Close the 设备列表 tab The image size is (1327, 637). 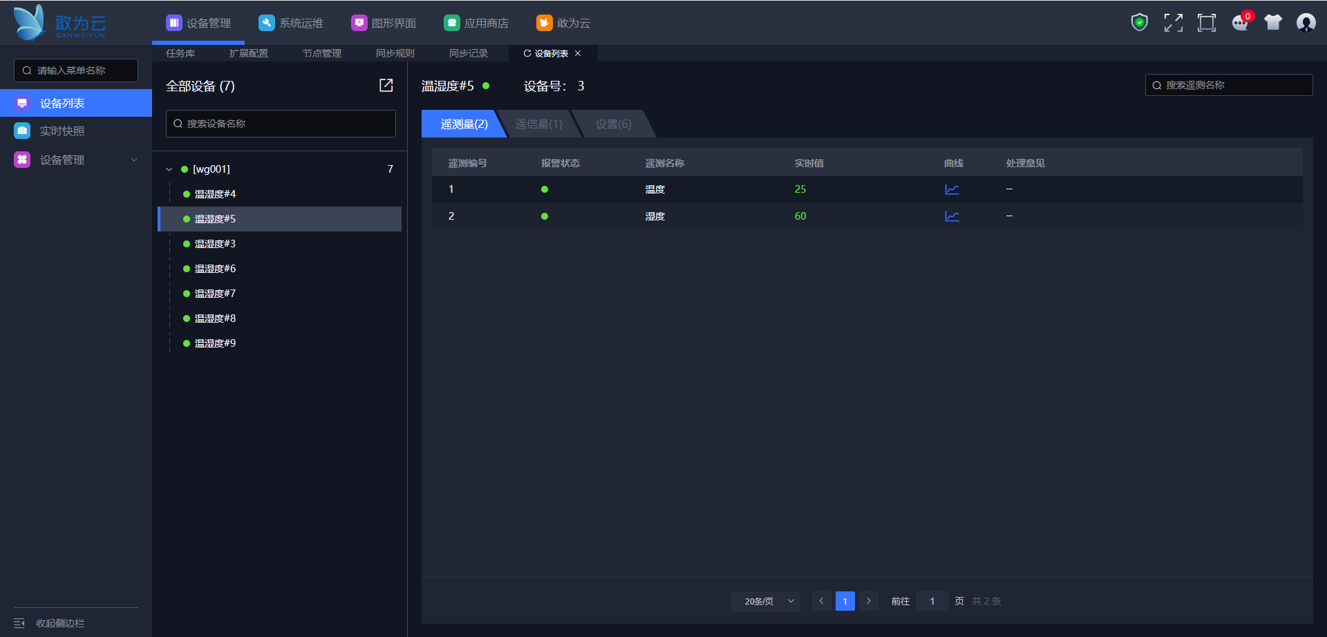click(x=578, y=53)
